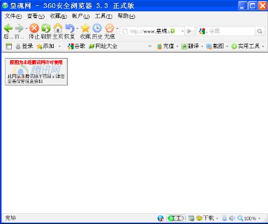Open zoom level dropdown arrow after 100%
The width and height of the screenshot is (268, 224).
(x=259, y=218)
